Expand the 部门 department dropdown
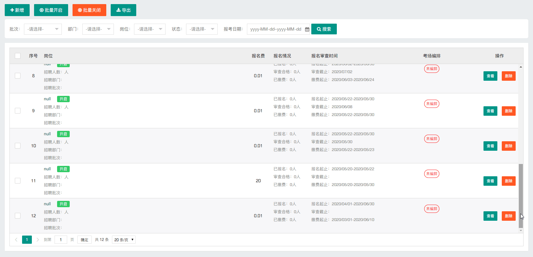The height and width of the screenshot is (257, 533). [98, 29]
